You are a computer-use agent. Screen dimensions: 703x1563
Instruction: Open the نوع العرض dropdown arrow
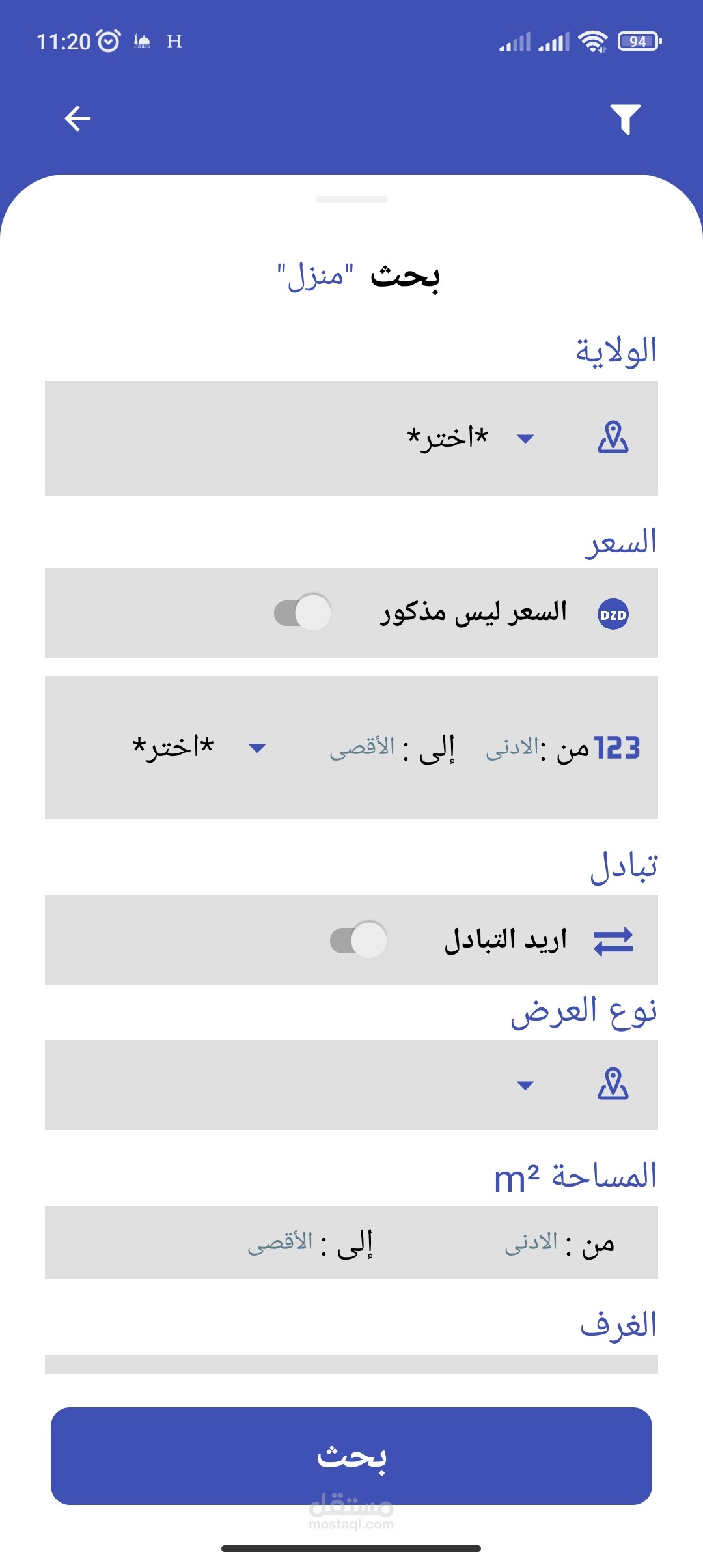coord(525,1085)
